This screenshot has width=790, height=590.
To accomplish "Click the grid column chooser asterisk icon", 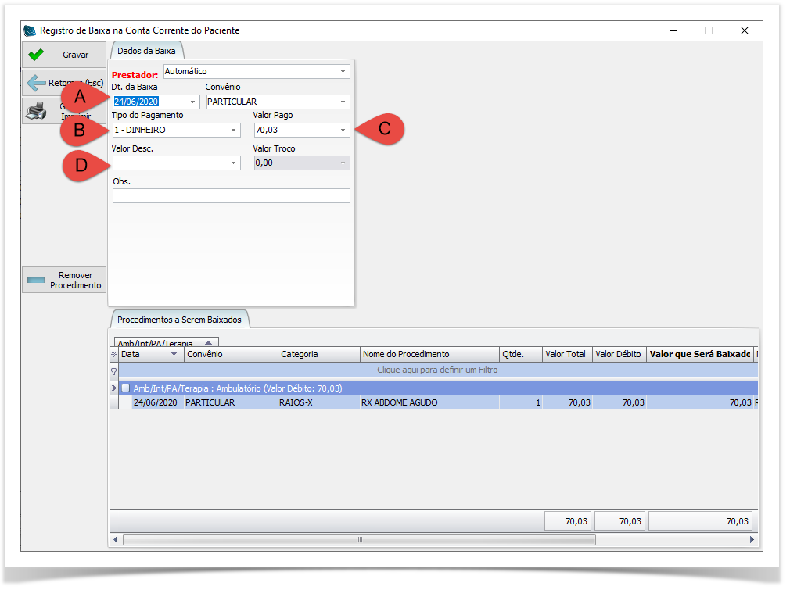I will (113, 355).
